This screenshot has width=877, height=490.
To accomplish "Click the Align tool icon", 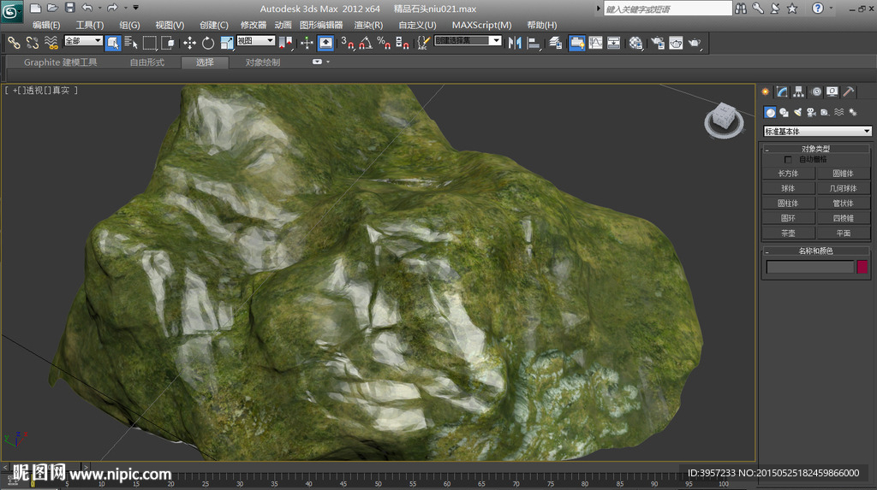I will click(534, 43).
